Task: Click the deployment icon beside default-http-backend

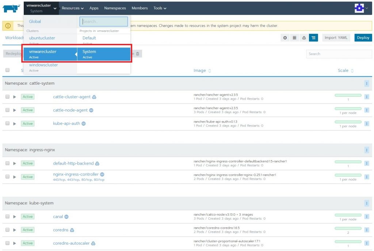Action: (97, 163)
